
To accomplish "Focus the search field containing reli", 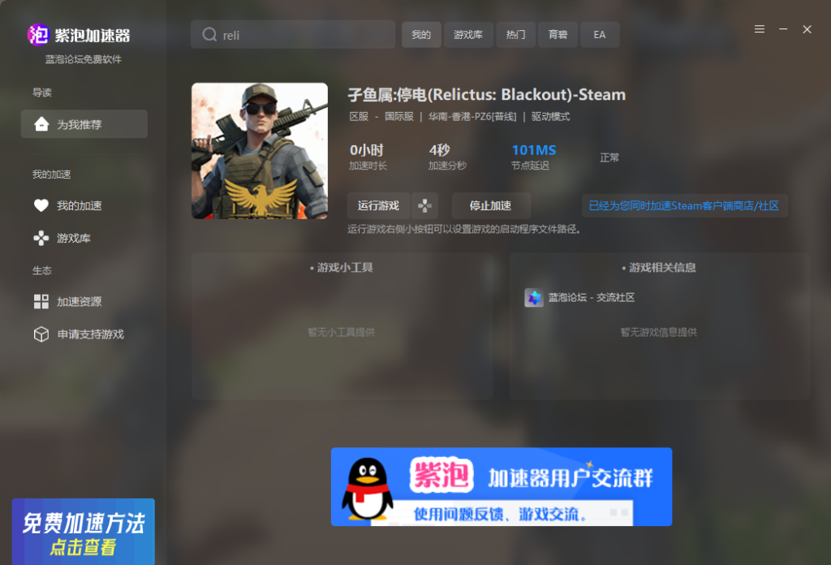I will click(293, 34).
